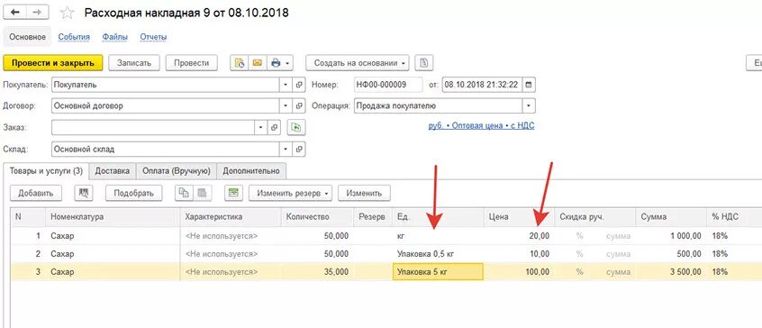Open the document movements report icon
762x328 pixels.
(x=239, y=63)
